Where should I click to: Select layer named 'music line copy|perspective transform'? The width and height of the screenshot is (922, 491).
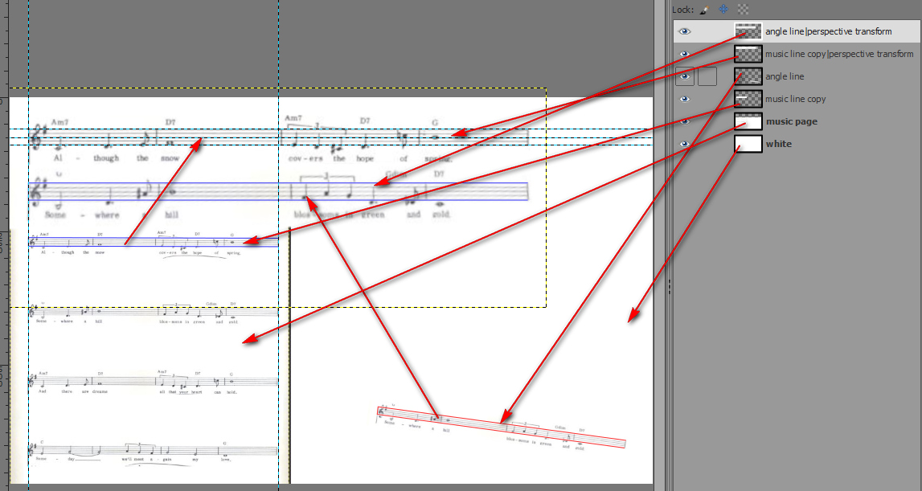pyautogui.click(x=839, y=54)
